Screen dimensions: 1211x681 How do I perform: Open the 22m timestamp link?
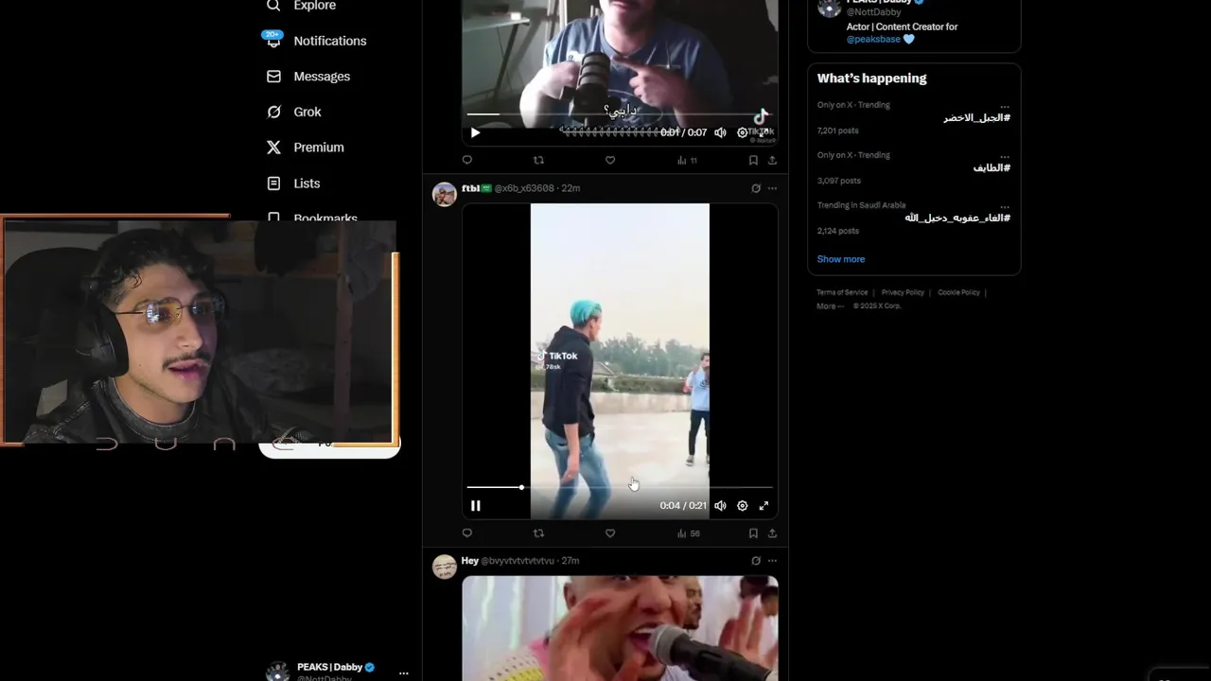tap(570, 188)
